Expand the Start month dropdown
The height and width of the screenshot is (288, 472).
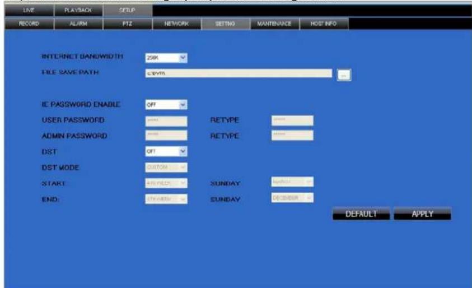click(292, 182)
